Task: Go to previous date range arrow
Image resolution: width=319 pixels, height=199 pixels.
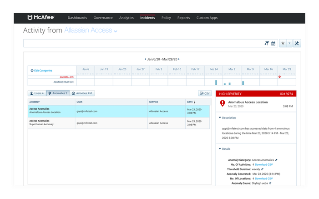Action: (145, 59)
